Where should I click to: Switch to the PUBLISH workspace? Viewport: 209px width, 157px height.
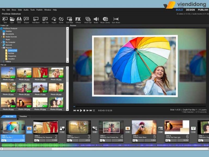click(x=203, y=10)
